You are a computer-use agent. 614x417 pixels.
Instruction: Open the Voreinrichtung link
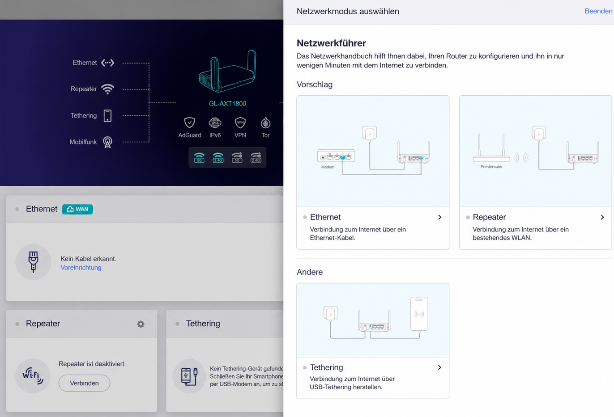pyautogui.click(x=81, y=267)
